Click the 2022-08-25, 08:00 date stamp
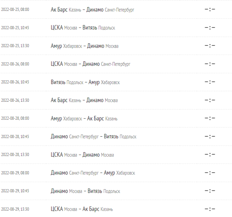Screen dimensions: 232x217 [15, 10]
